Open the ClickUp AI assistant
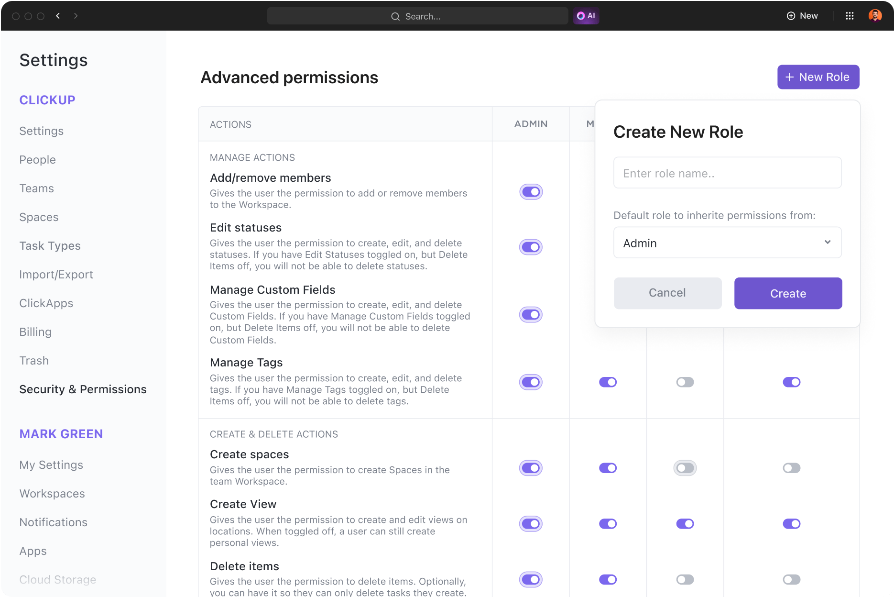894x597 pixels. tap(586, 16)
